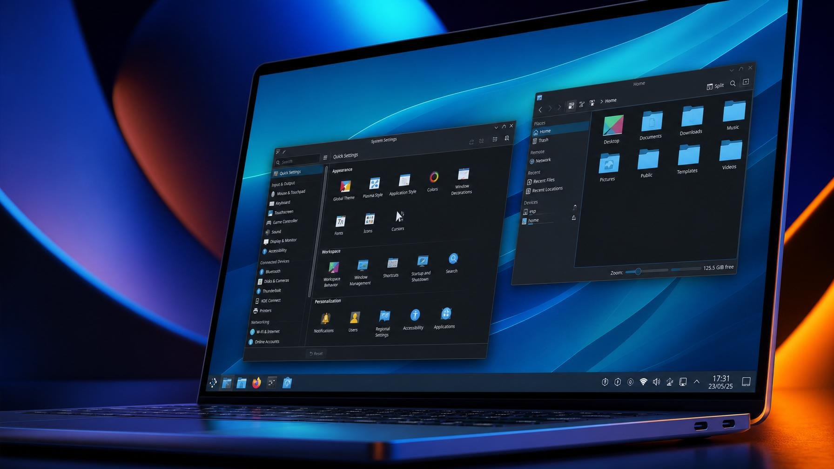
Task: Select the Music folder
Action: [x=734, y=116]
